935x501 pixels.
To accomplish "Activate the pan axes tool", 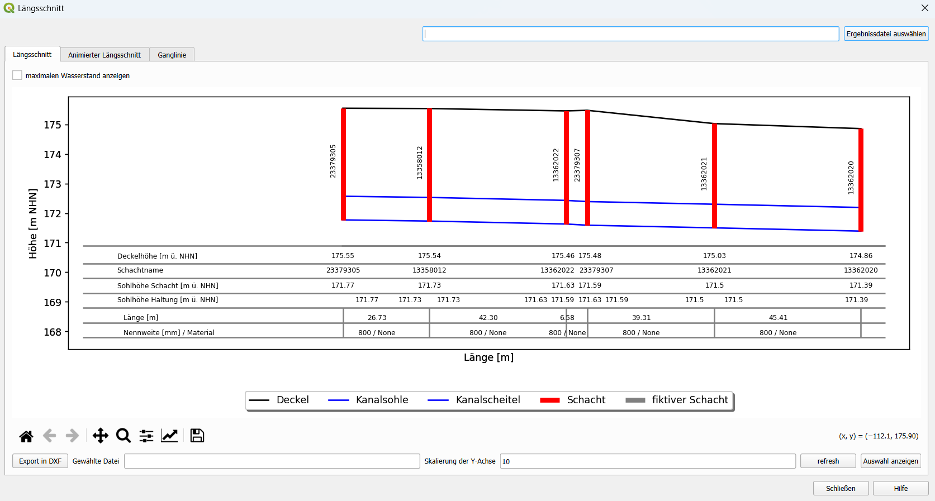I will (x=101, y=436).
